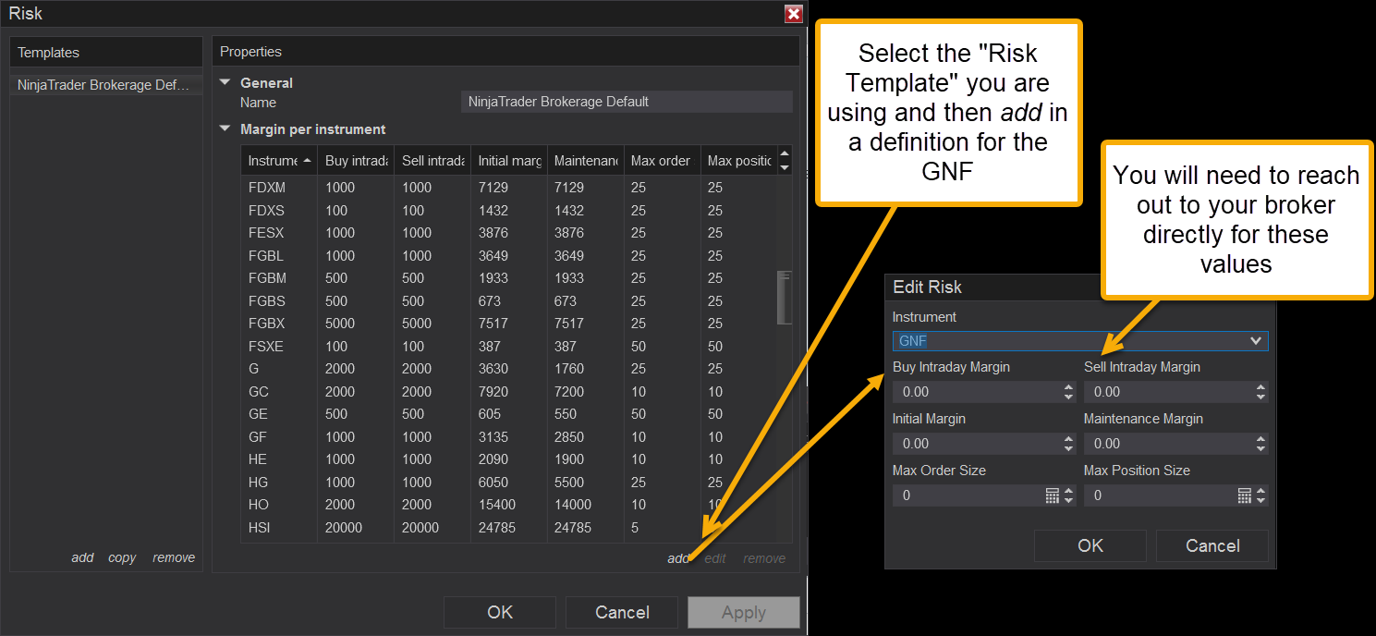The image size is (1376, 636).
Task: Select the FDXM row
Action: (x=509, y=188)
